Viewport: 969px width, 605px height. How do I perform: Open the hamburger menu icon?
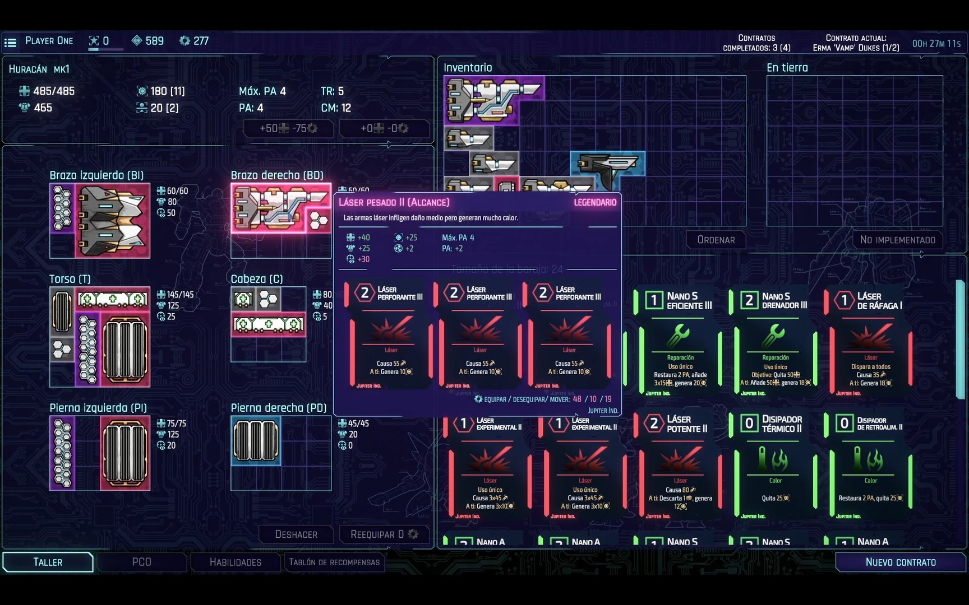[x=10, y=42]
